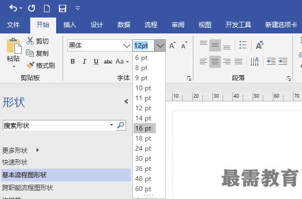Switch to the 审阅 ribbon tab
Viewport: 302px width, 199px height.
click(x=178, y=25)
